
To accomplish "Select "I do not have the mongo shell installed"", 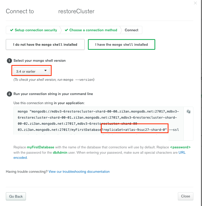I will (x=45, y=44).
